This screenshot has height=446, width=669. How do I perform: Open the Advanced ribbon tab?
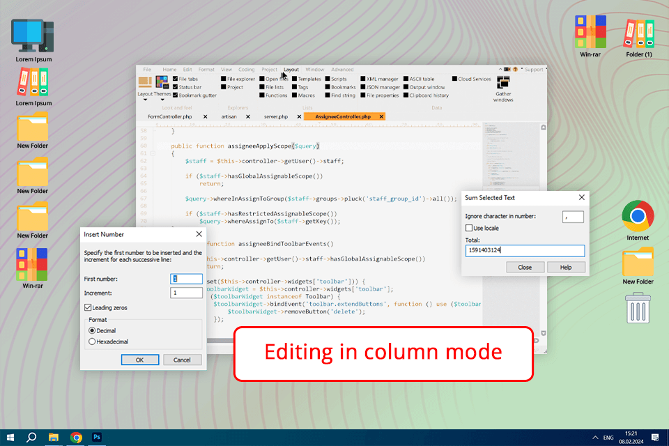(x=342, y=69)
